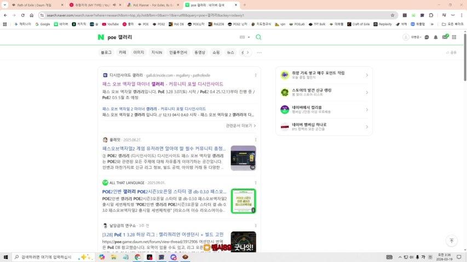This screenshot has height=262, width=467.
Task: Open the user profile name dropdown
Action: point(416,37)
